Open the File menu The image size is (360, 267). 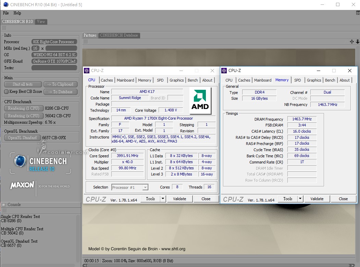[x=6, y=13]
